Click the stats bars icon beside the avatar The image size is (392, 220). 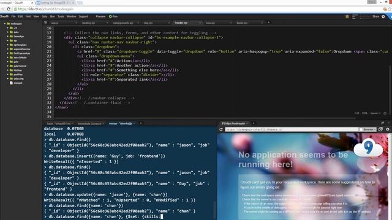[x=355, y=16]
